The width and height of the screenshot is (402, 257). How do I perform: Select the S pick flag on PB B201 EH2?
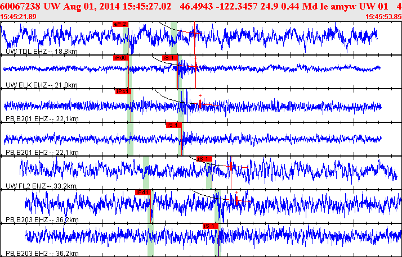(173, 125)
